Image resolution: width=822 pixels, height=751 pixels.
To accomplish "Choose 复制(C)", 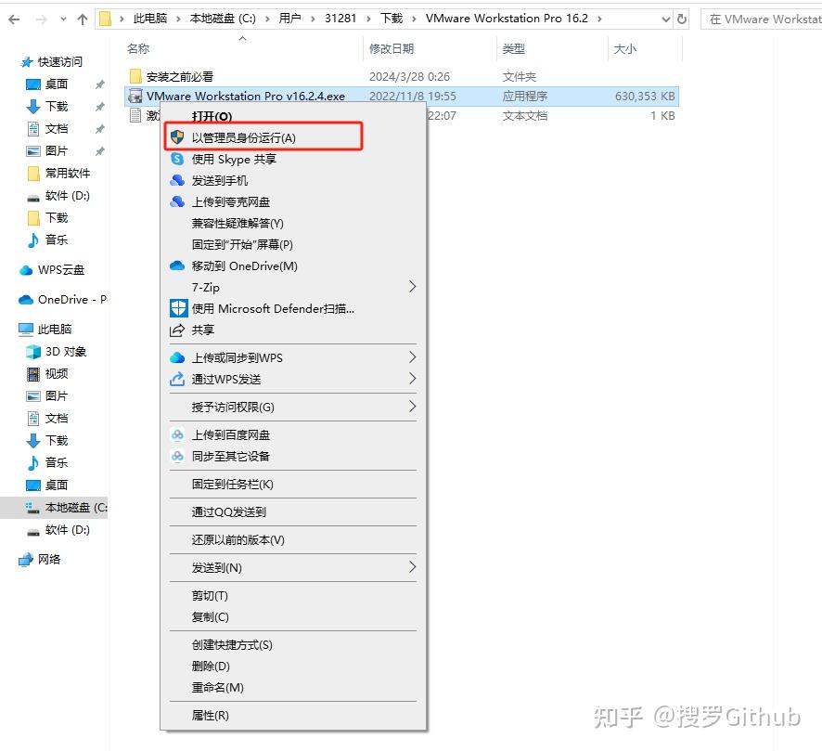I will [x=211, y=617].
